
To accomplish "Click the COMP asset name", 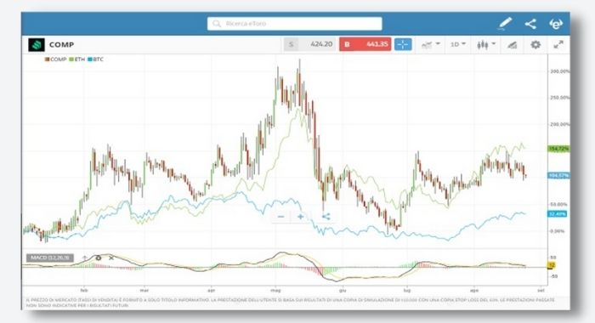I will click(x=61, y=45).
